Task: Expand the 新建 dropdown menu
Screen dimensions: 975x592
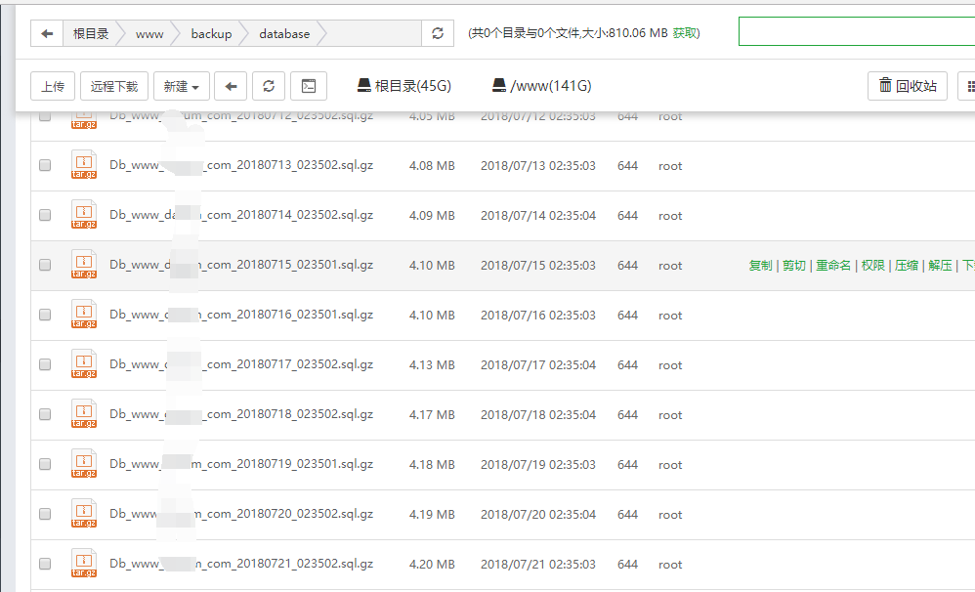Action: pos(181,86)
